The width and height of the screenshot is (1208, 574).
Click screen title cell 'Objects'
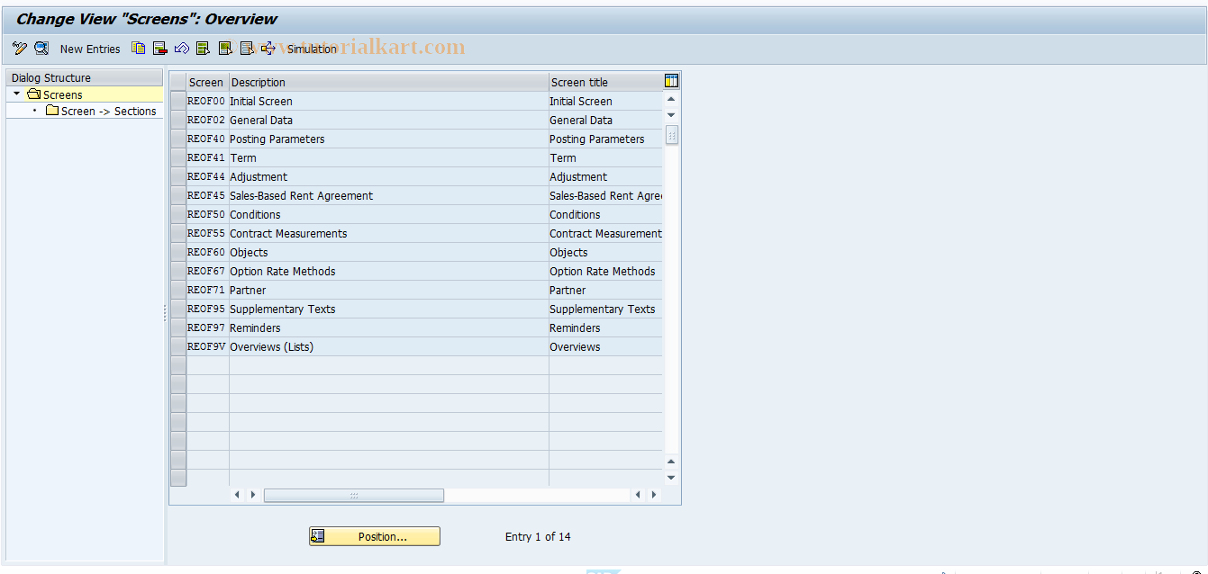(605, 252)
